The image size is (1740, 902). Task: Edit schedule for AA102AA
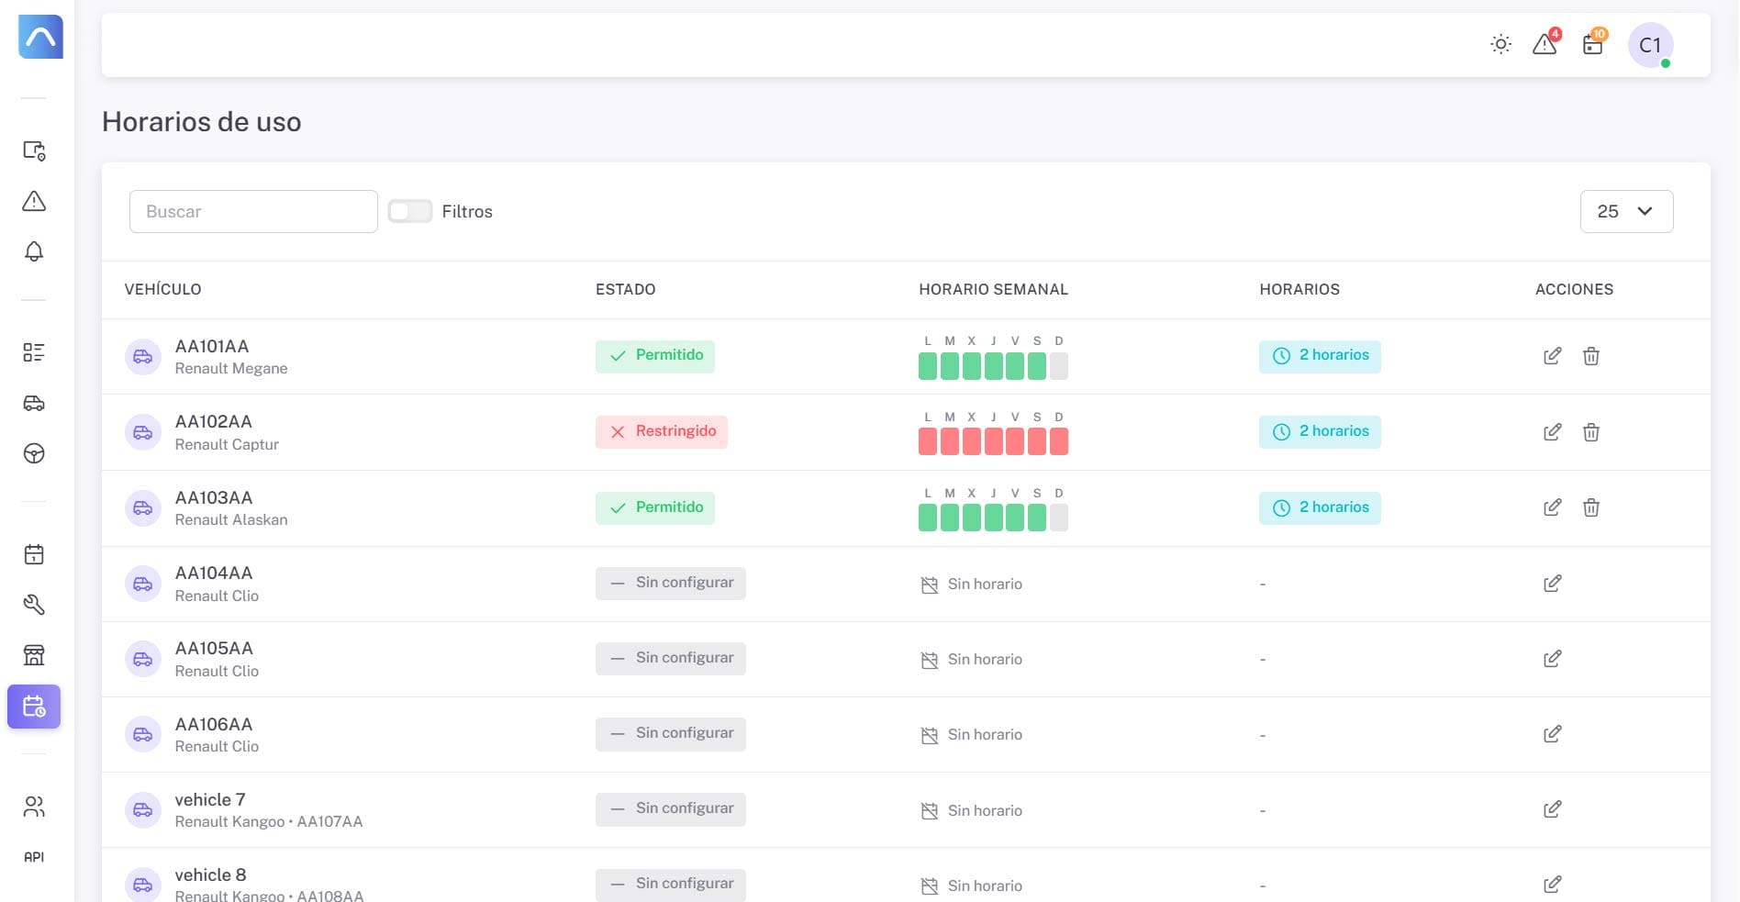[1553, 432]
